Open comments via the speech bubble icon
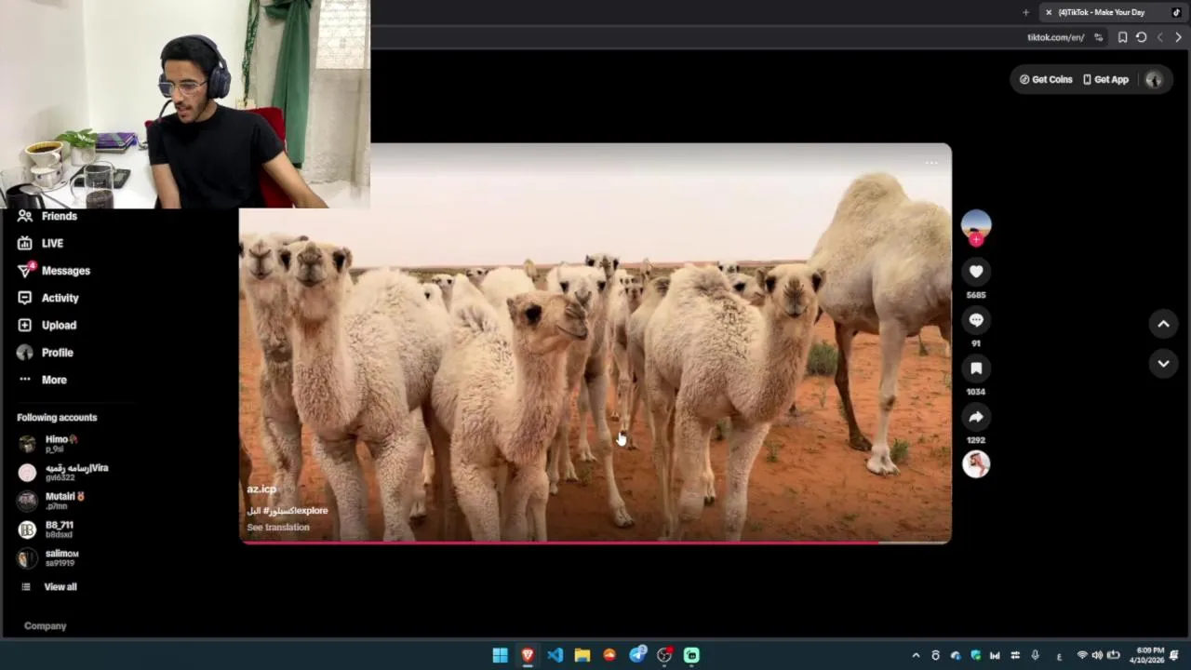Image resolution: width=1191 pixels, height=670 pixels. click(976, 320)
